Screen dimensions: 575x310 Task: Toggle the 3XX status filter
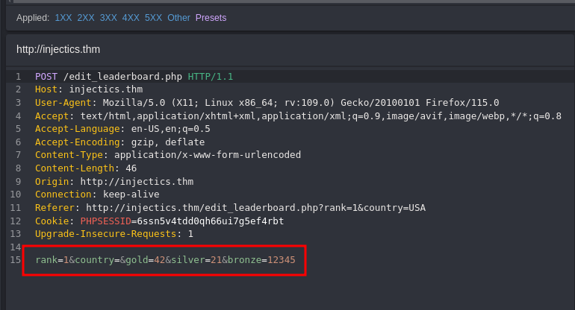coord(108,18)
